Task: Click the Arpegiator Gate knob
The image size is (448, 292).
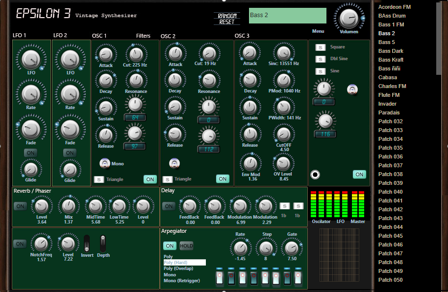Action: click(292, 248)
